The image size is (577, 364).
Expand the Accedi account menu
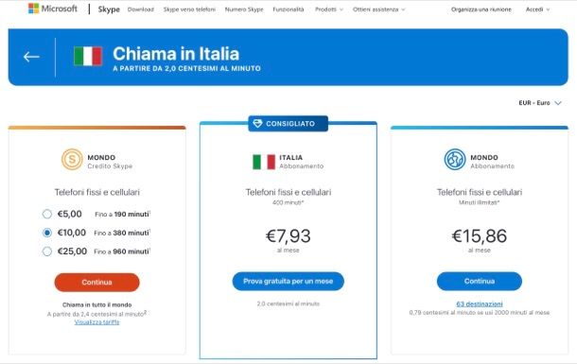[537, 9]
